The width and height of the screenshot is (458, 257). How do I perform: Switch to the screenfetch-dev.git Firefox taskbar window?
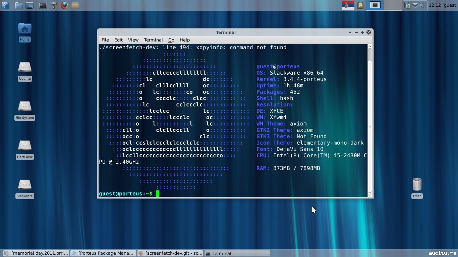pyautogui.click(x=170, y=253)
